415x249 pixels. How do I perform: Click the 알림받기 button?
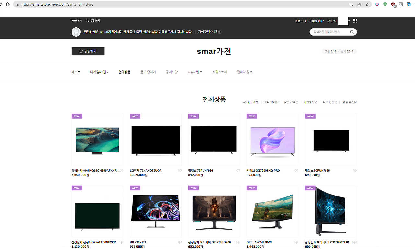click(x=88, y=51)
